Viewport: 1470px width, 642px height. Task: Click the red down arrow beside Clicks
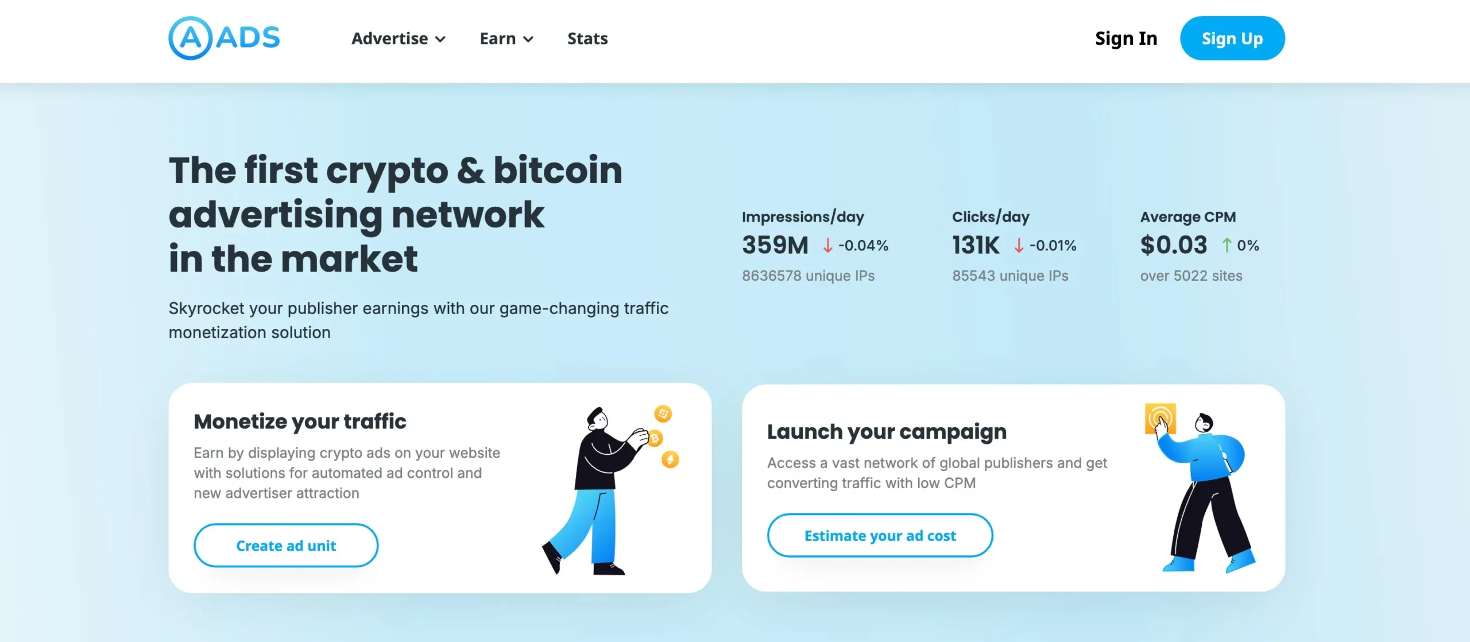pyautogui.click(x=1019, y=246)
